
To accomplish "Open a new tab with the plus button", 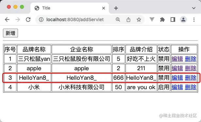I will pyautogui.click(x=116, y=8).
